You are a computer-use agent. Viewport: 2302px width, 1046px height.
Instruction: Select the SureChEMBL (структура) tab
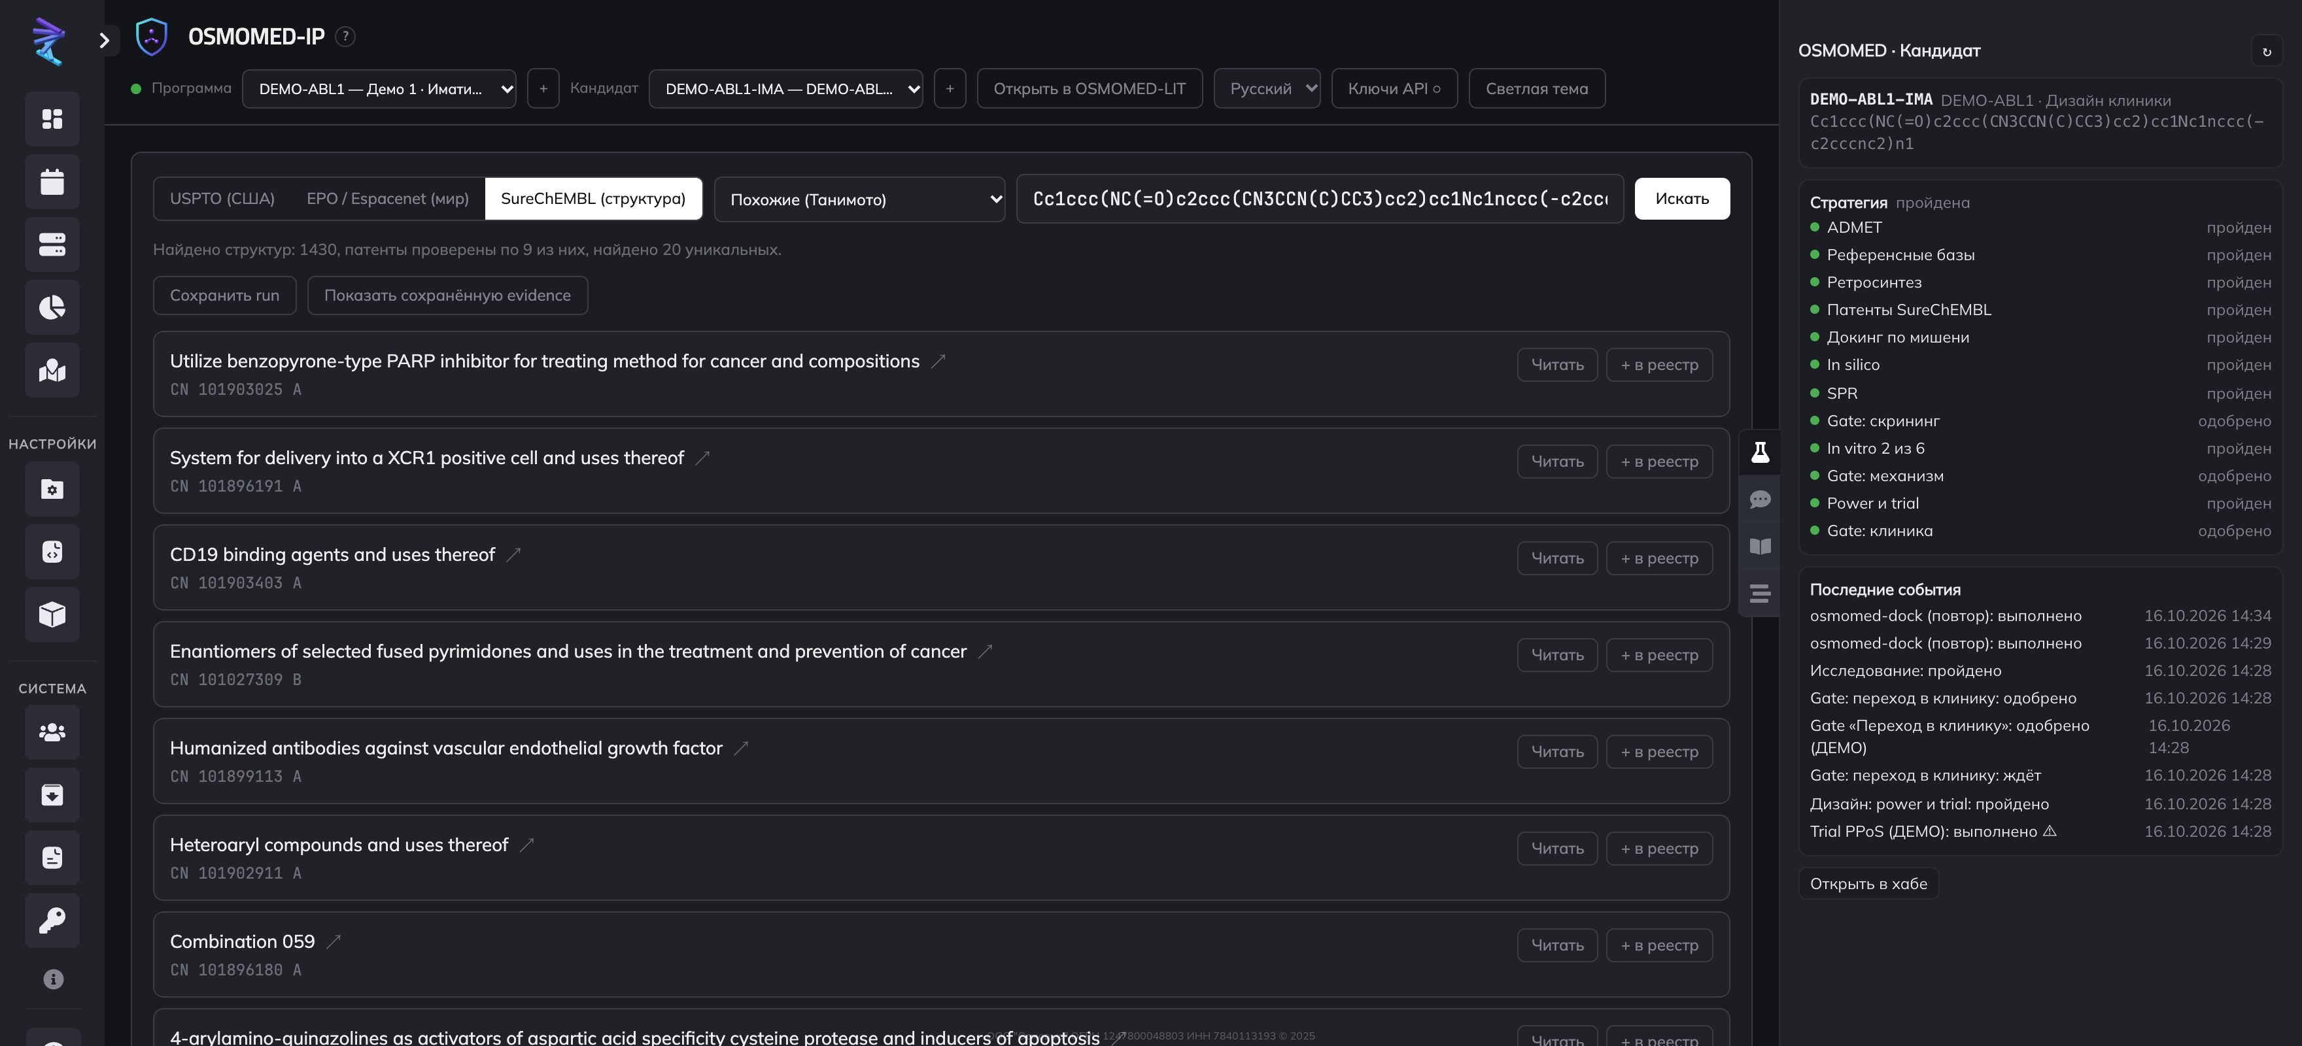(x=593, y=198)
